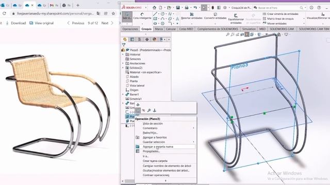Open the FeatureManager design tree tab icon
The width and height of the screenshot is (330, 185).
tap(125, 39)
